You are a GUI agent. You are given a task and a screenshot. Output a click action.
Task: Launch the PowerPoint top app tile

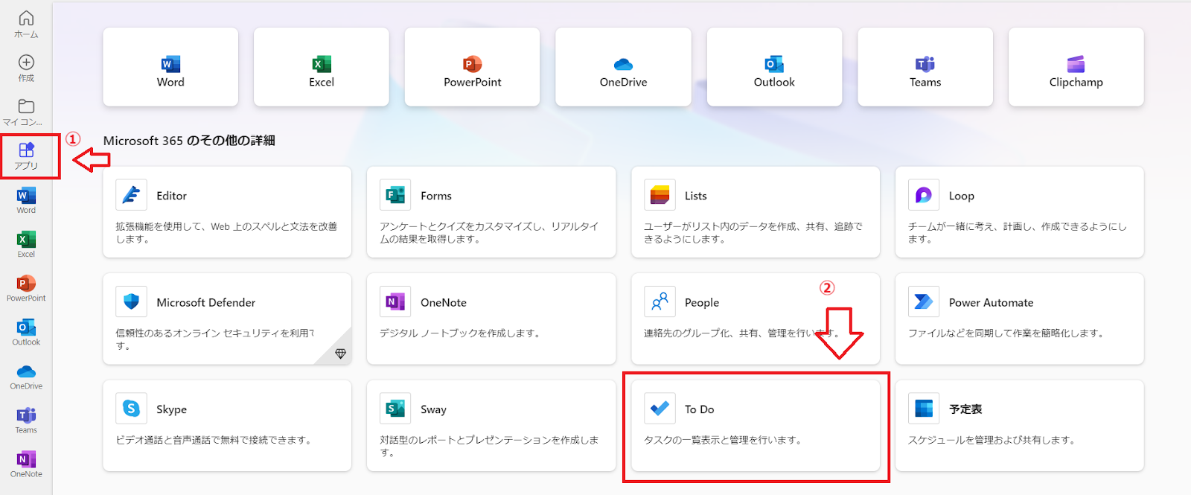coord(473,67)
